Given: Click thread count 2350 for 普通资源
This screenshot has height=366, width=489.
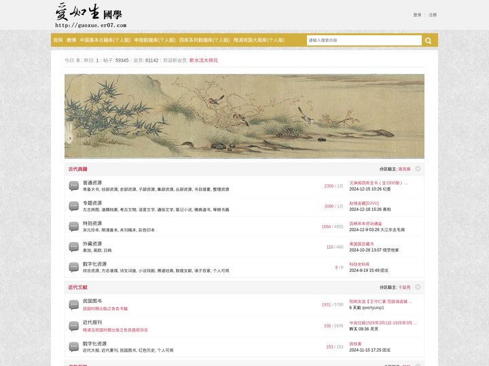Looking at the screenshot, I should point(329,186).
